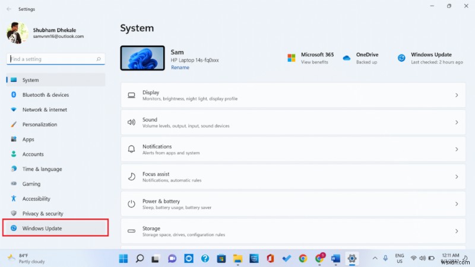Viewport: 475px width, 267px height.
Task: Launch the Chat app from the taskbar
Action: coord(172,259)
